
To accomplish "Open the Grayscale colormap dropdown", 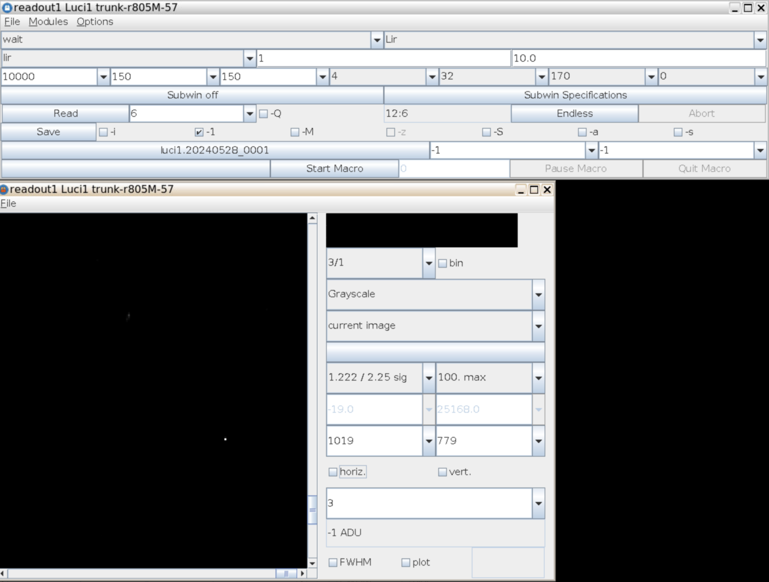I will [538, 295].
